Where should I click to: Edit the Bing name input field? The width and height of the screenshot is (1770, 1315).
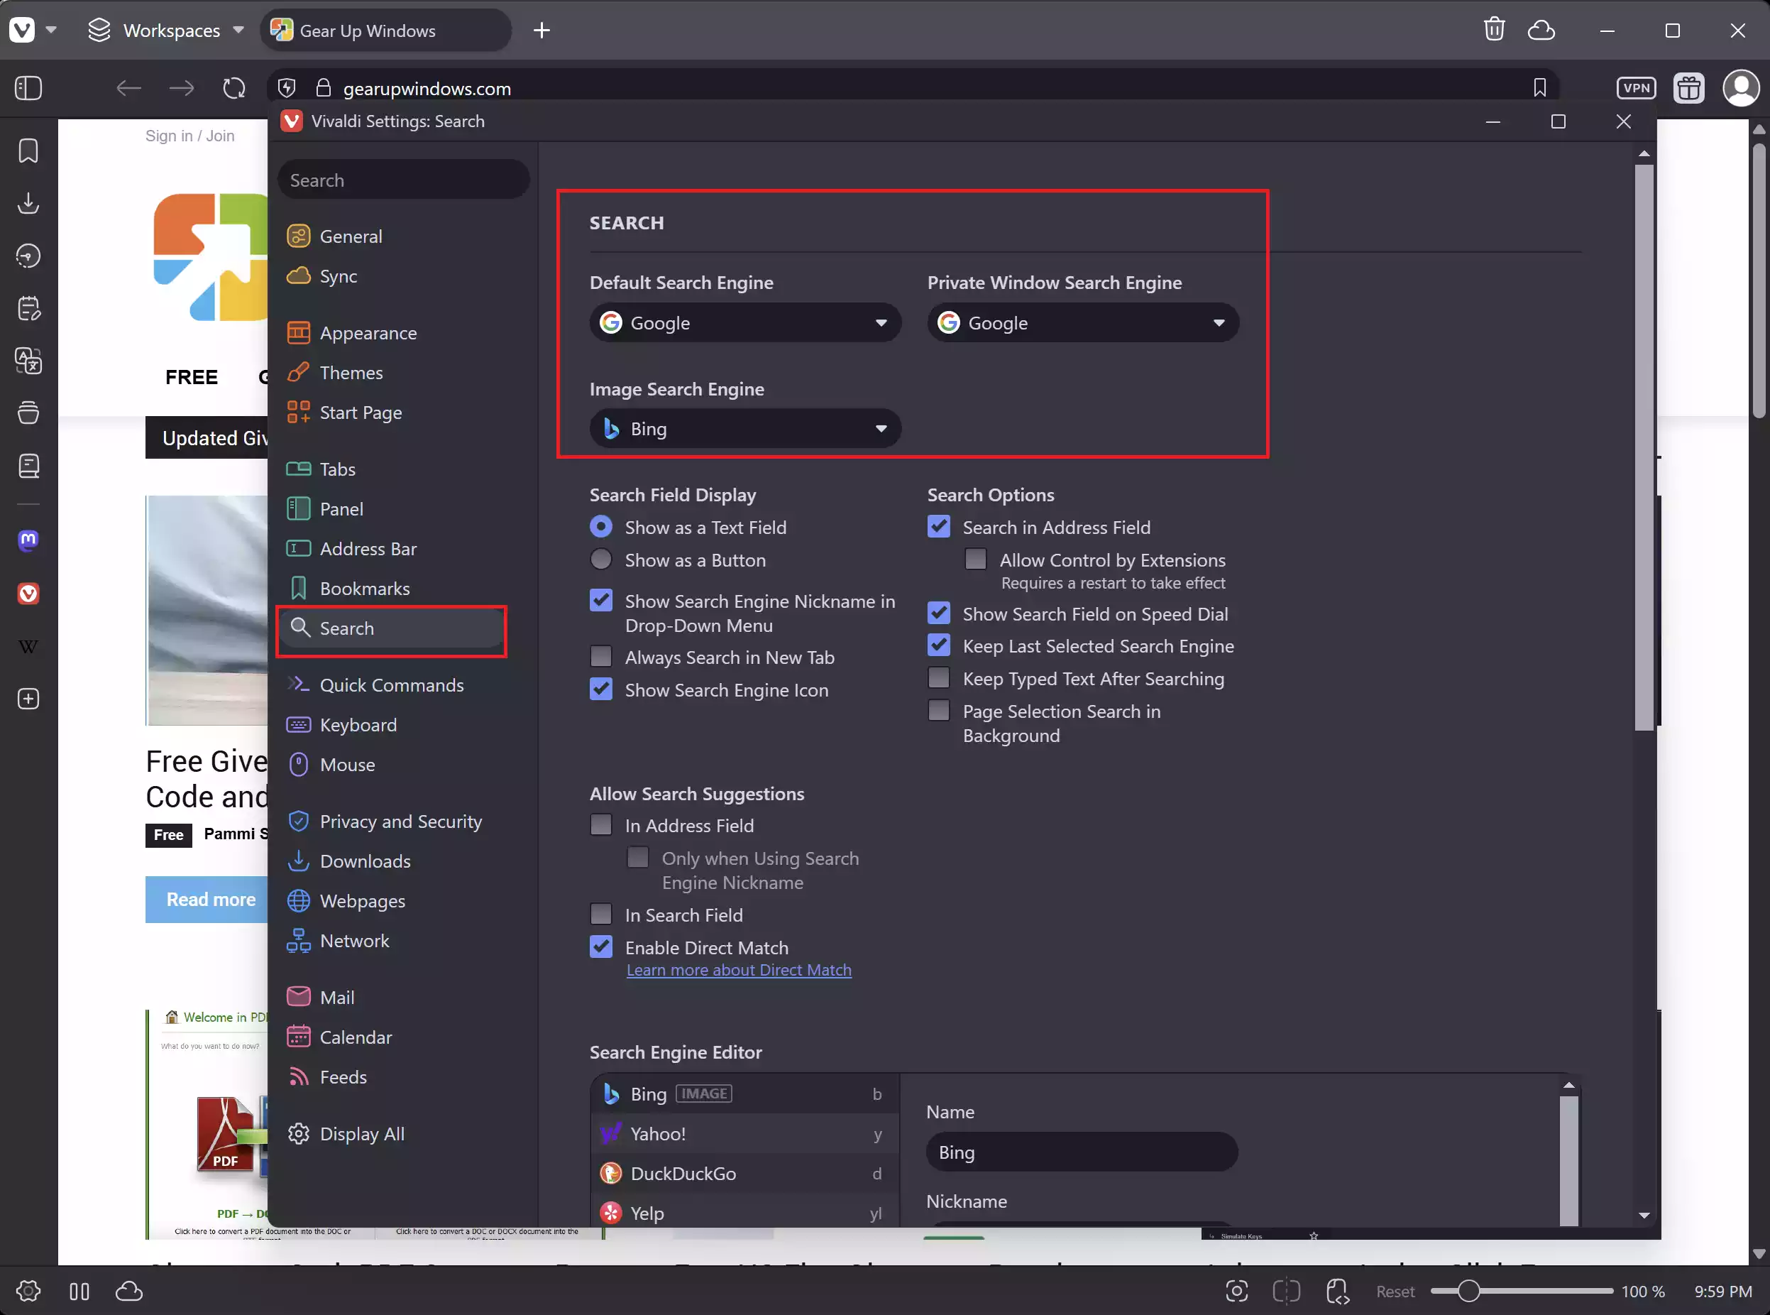[x=1082, y=1152]
